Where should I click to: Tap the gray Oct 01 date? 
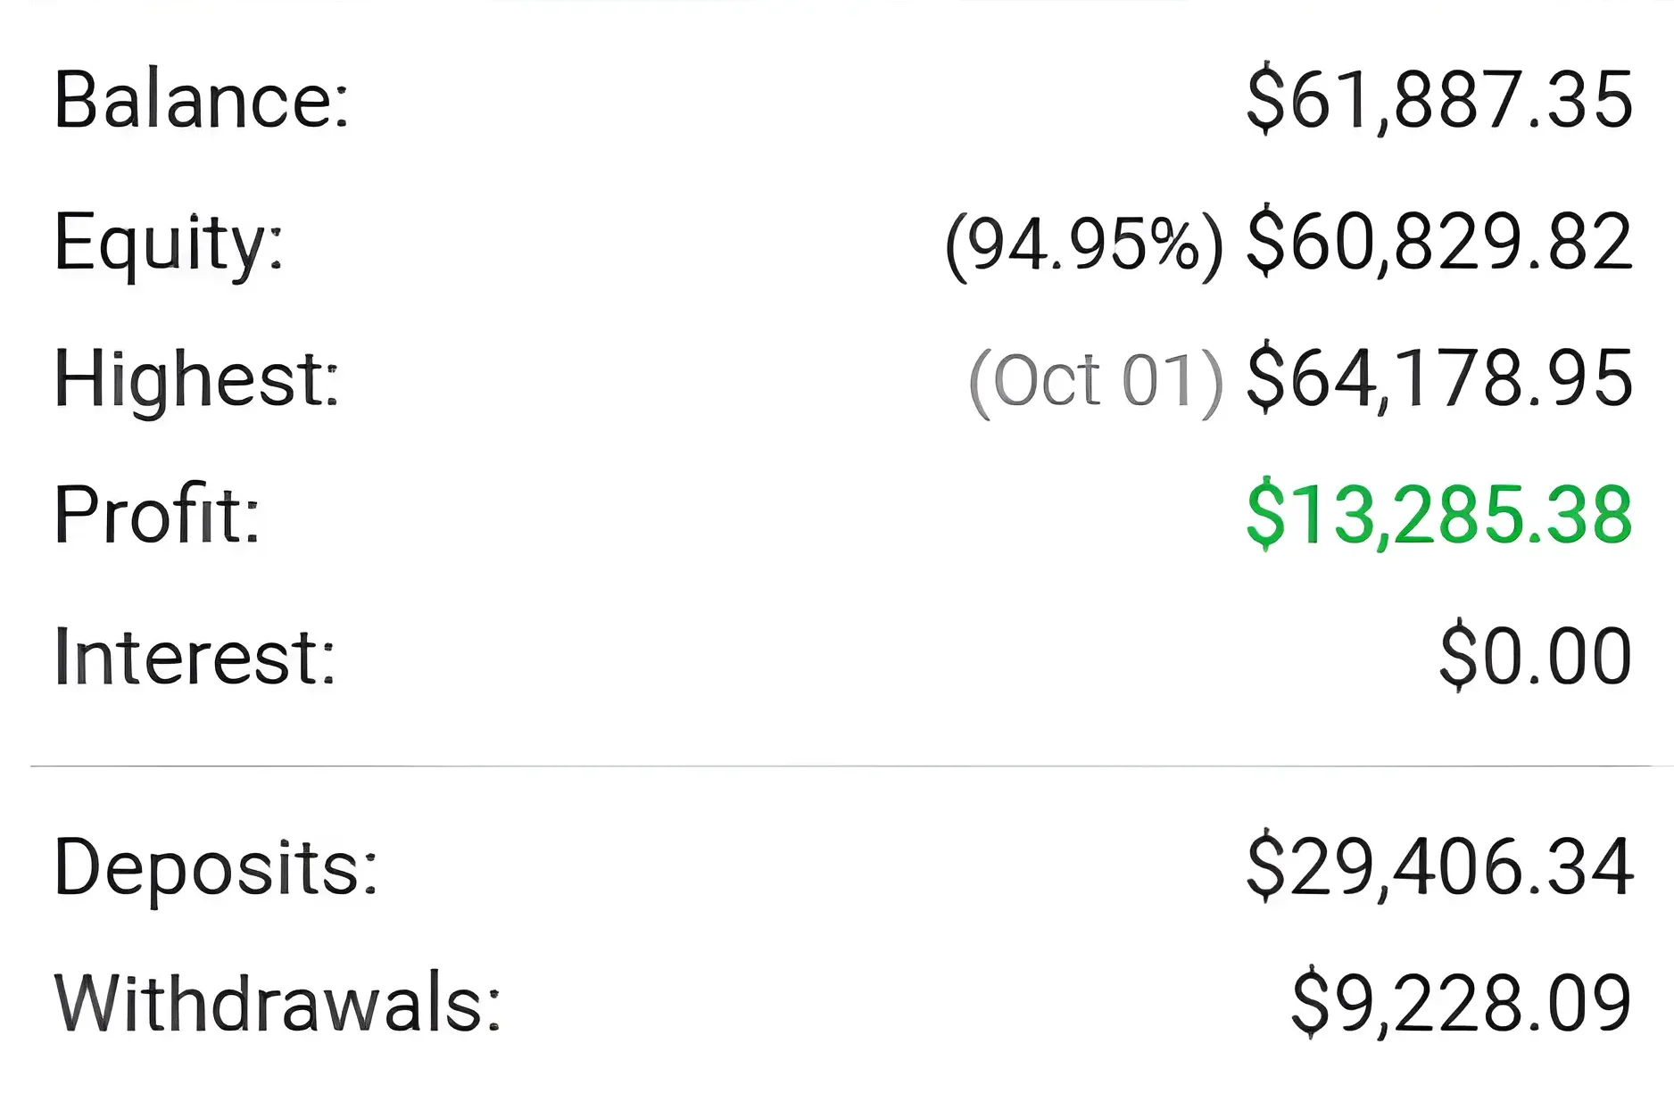1095,381
